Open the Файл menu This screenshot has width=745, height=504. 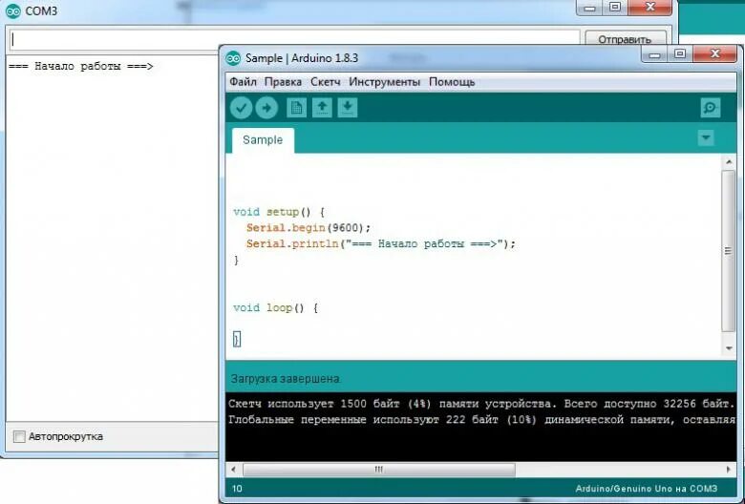pos(243,82)
